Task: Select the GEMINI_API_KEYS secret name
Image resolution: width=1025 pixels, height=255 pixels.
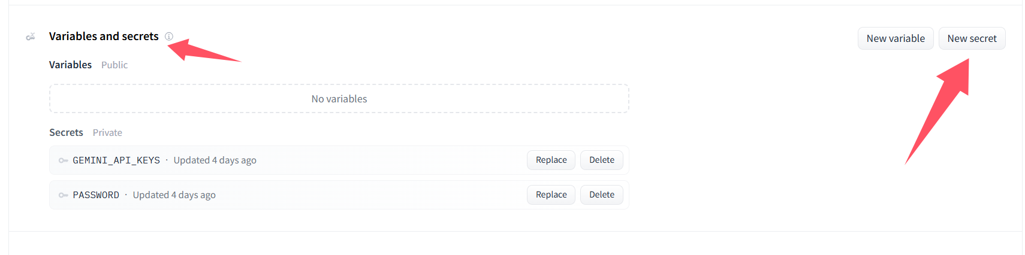Action: tap(116, 160)
